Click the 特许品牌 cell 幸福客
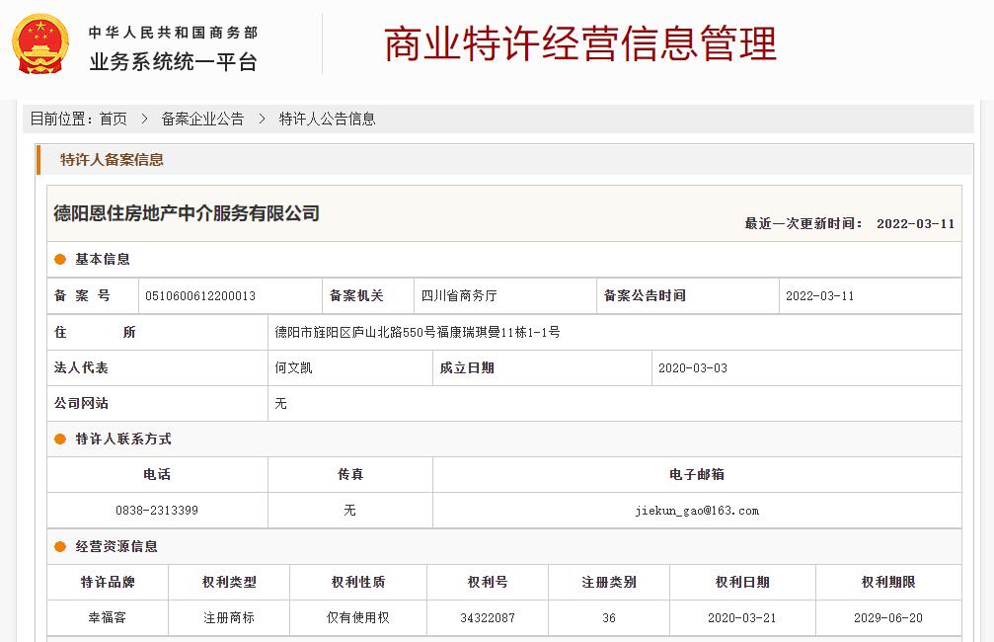994x642 pixels. coord(108,618)
